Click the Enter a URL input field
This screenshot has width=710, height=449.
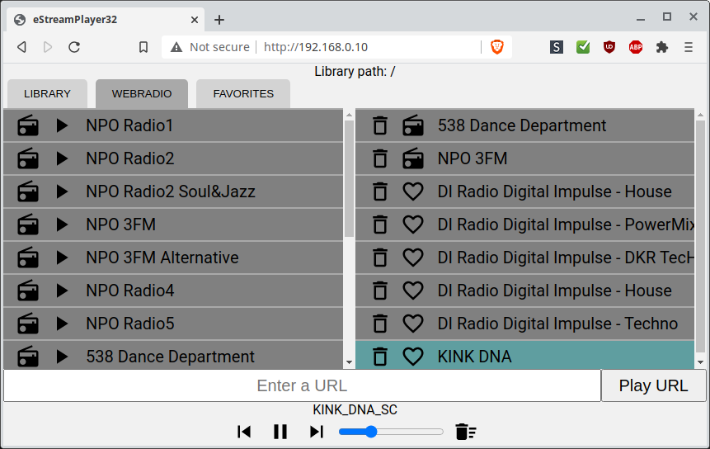(x=302, y=385)
